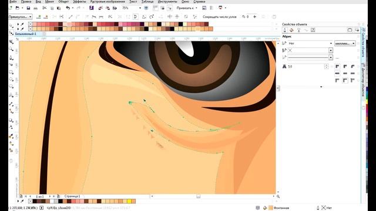Viewport: 376px width, 211px height.
Task: Open the Правка menu
Action: (x=26, y=1)
